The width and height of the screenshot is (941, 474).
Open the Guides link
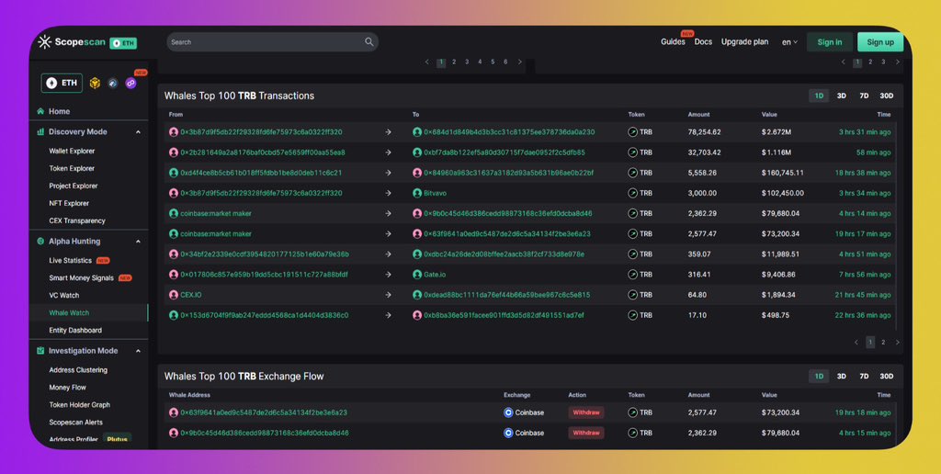(x=673, y=42)
